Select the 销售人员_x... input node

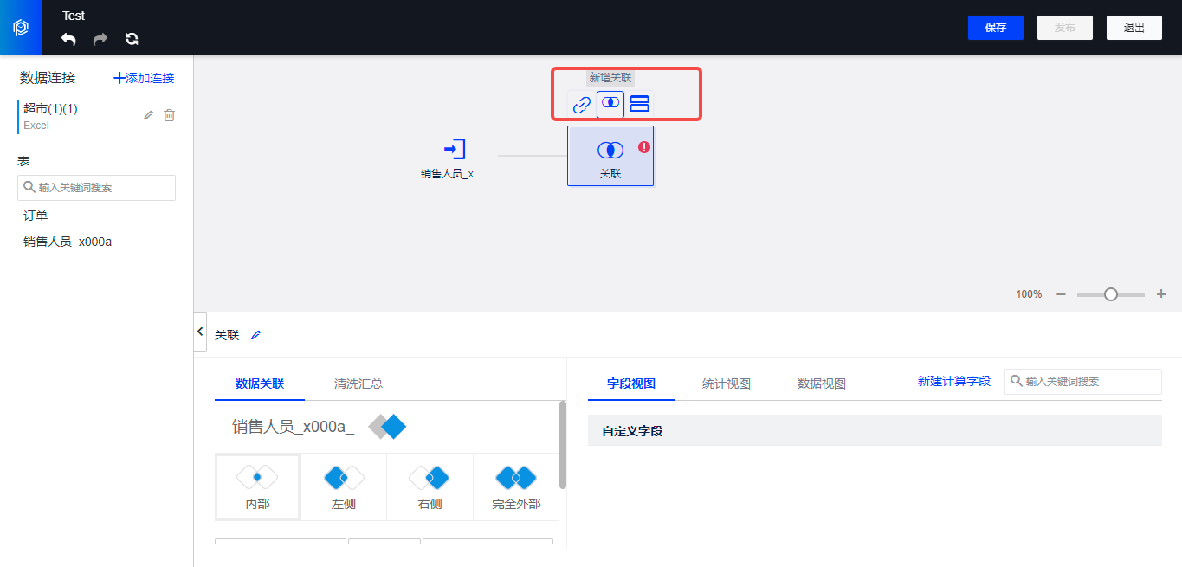point(454,157)
